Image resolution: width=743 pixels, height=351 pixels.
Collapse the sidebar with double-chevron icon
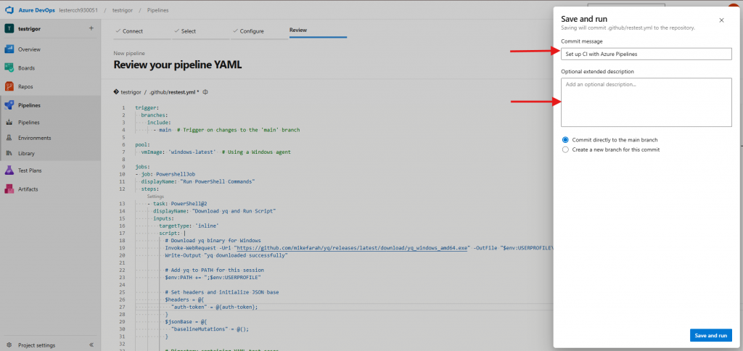(x=91, y=345)
